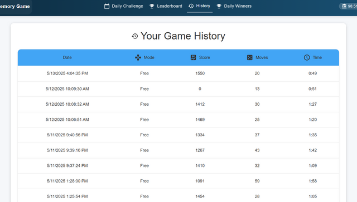The height and width of the screenshot is (202, 357).
Task: Click moves value 20 in first row
Action: (x=257, y=73)
